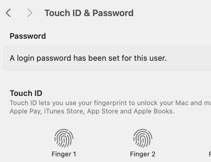Click the word 'fingerprint' in Touch ID description
This screenshot has height=162, width=211.
[110, 103]
